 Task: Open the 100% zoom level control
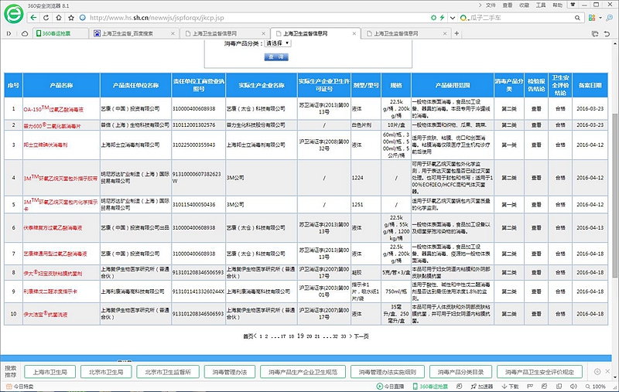[595, 387]
